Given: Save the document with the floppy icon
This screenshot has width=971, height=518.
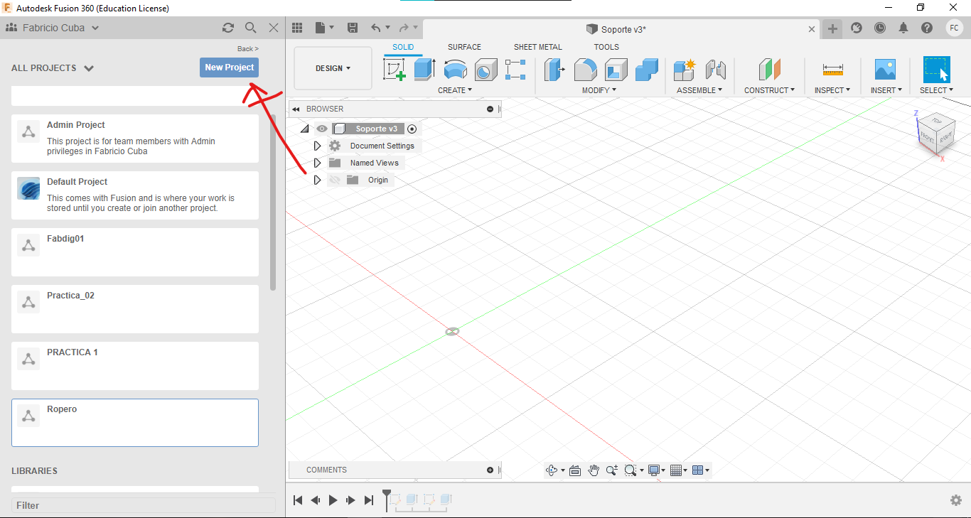Looking at the screenshot, I should (353, 28).
